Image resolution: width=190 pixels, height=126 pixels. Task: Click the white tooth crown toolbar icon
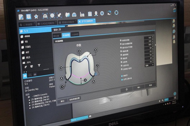coord(67,15)
